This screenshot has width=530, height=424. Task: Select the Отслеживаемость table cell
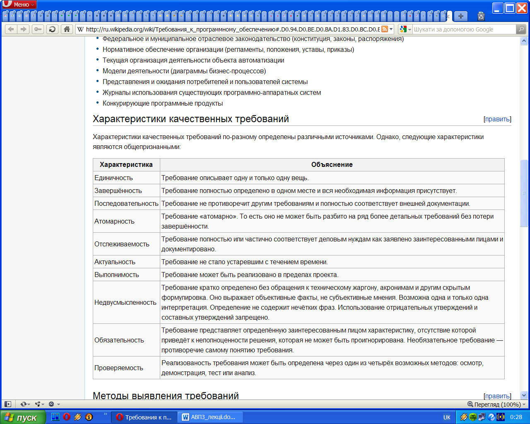pos(126,244)
